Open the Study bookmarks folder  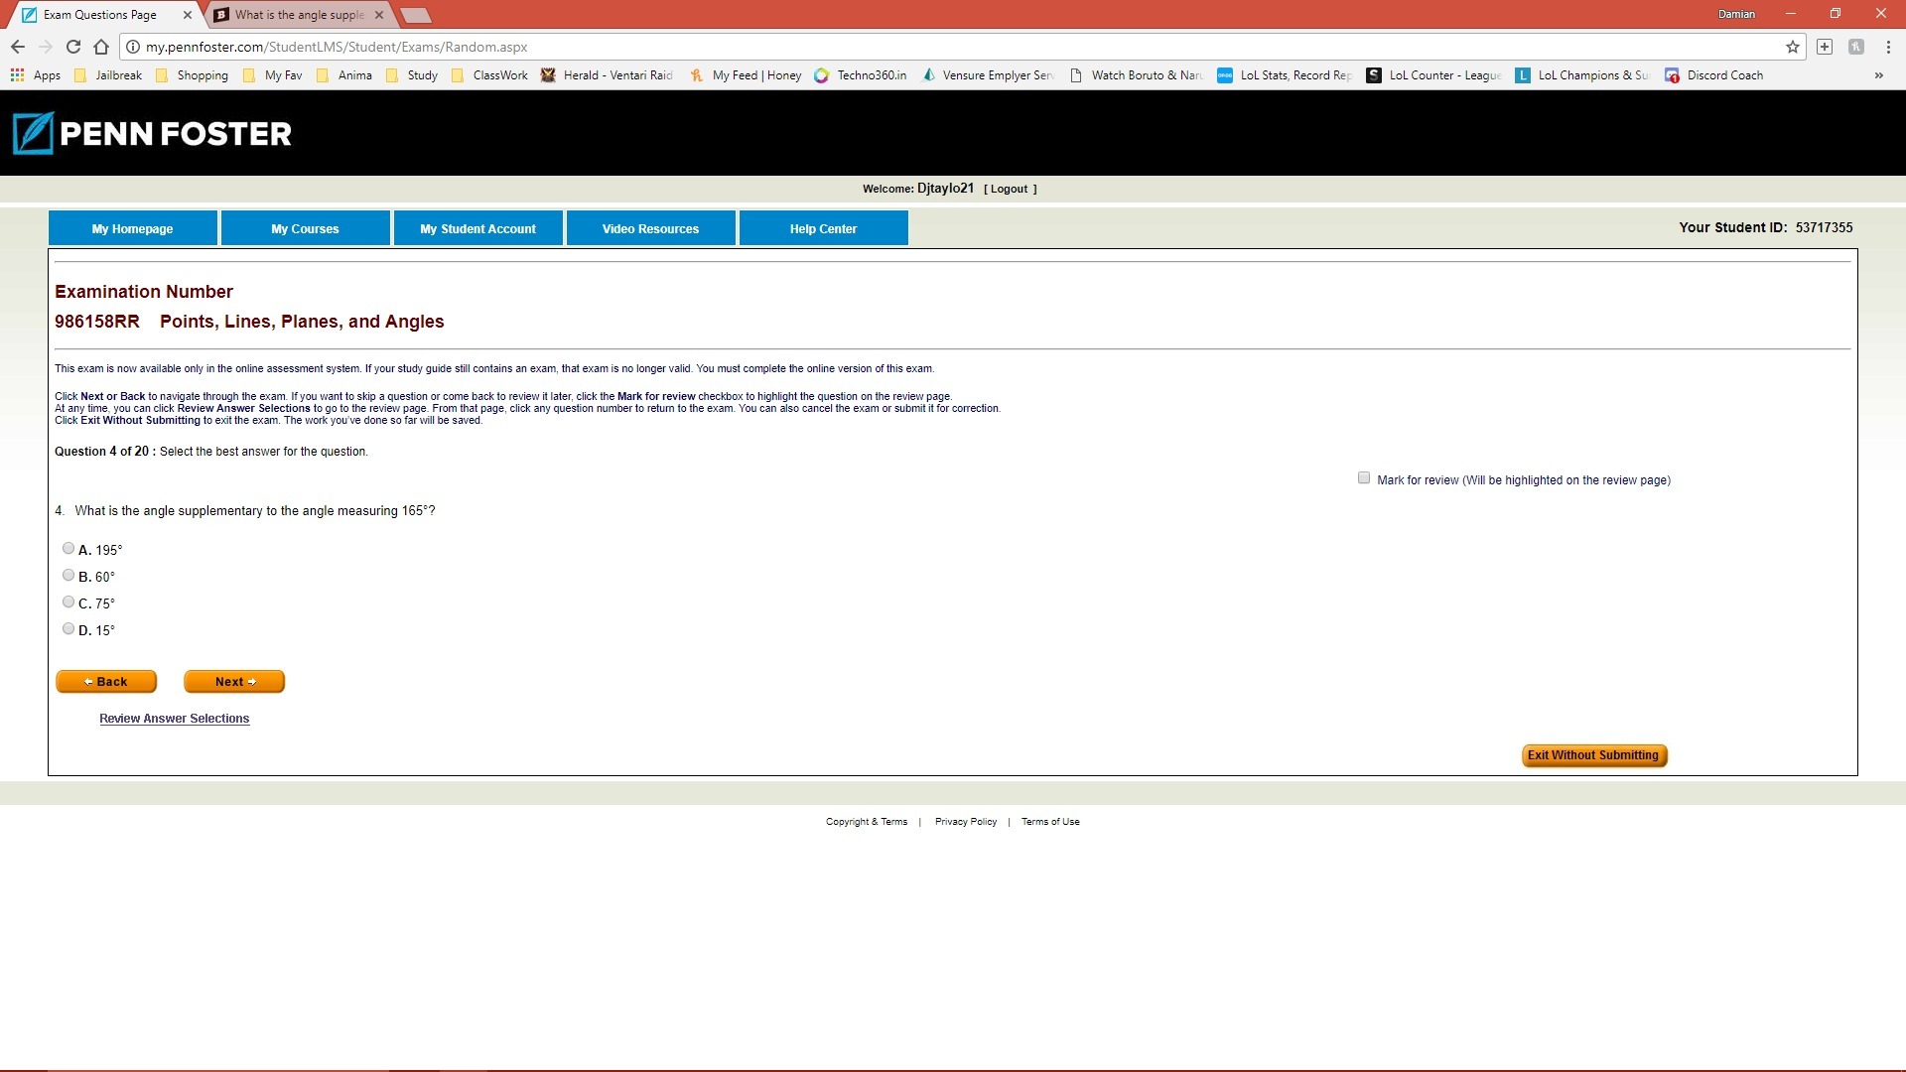[x=411, y=75]
